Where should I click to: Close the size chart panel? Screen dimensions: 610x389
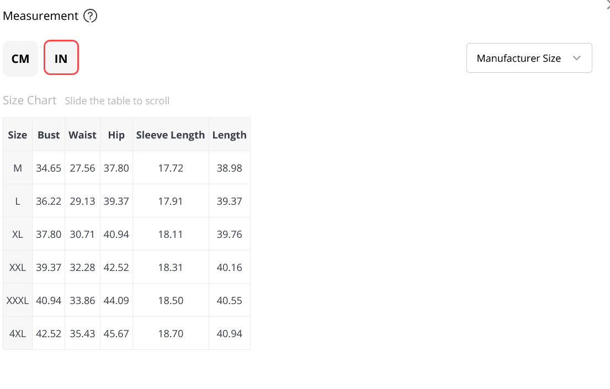[x=608, y=4]
